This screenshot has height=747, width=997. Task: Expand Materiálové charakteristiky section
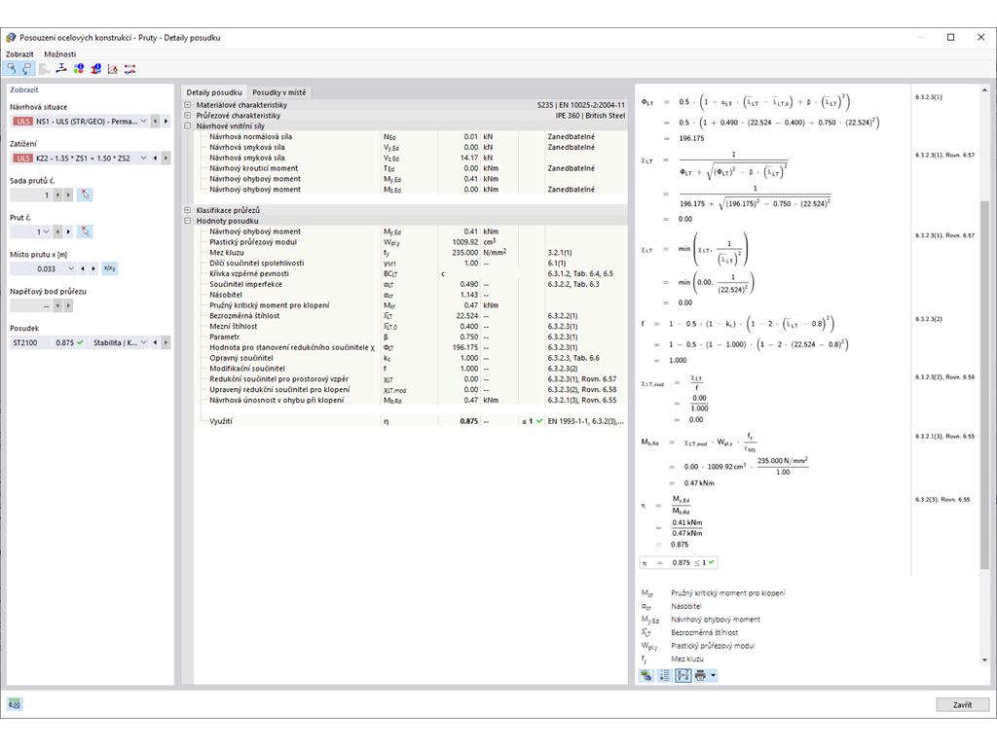pyautogui.click(x=188, y=105)
